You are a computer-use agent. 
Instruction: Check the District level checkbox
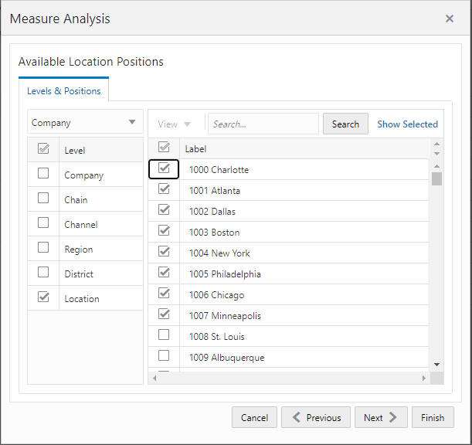pos(43,272)
